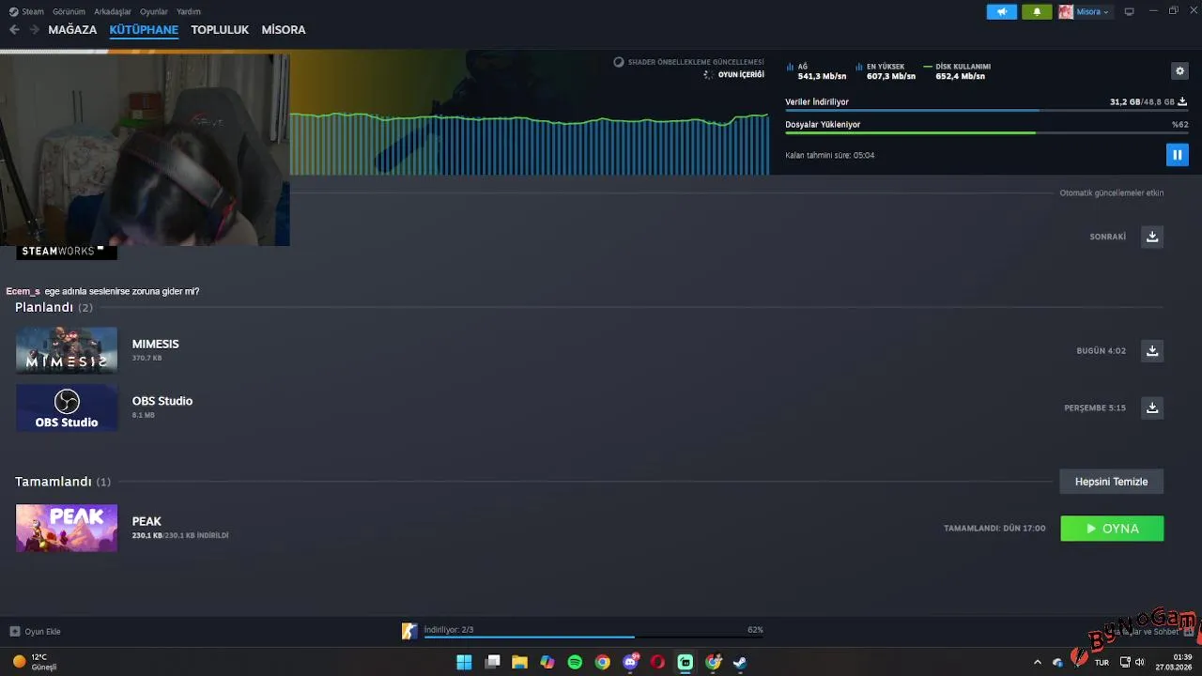Click the PERŞEMBE 5:15 schedule text

coord(1095,408)
